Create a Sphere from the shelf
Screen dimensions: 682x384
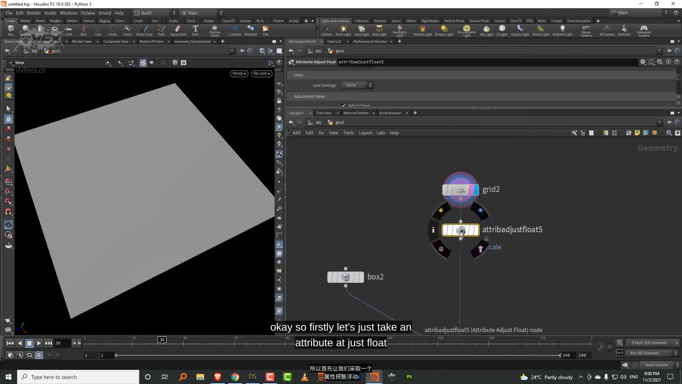click(25, 30)
